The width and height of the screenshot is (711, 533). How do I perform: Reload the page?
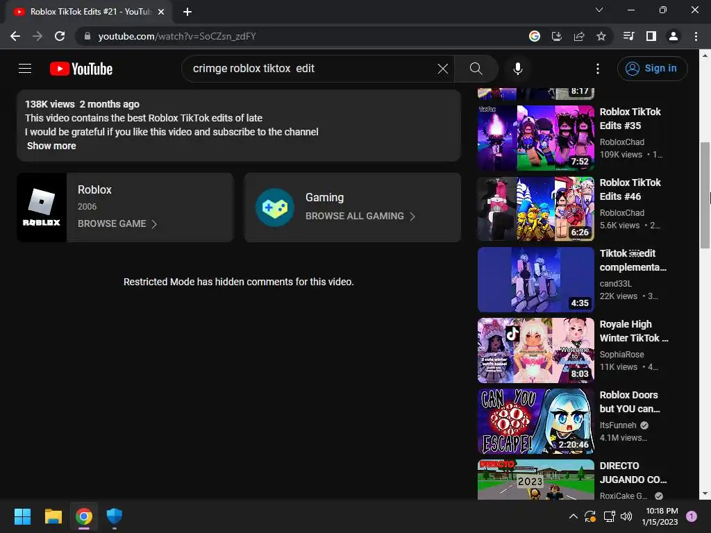pos(60,36)
